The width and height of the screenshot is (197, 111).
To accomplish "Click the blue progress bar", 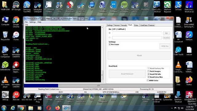I will pyautogui.click(x=41, y=86).
